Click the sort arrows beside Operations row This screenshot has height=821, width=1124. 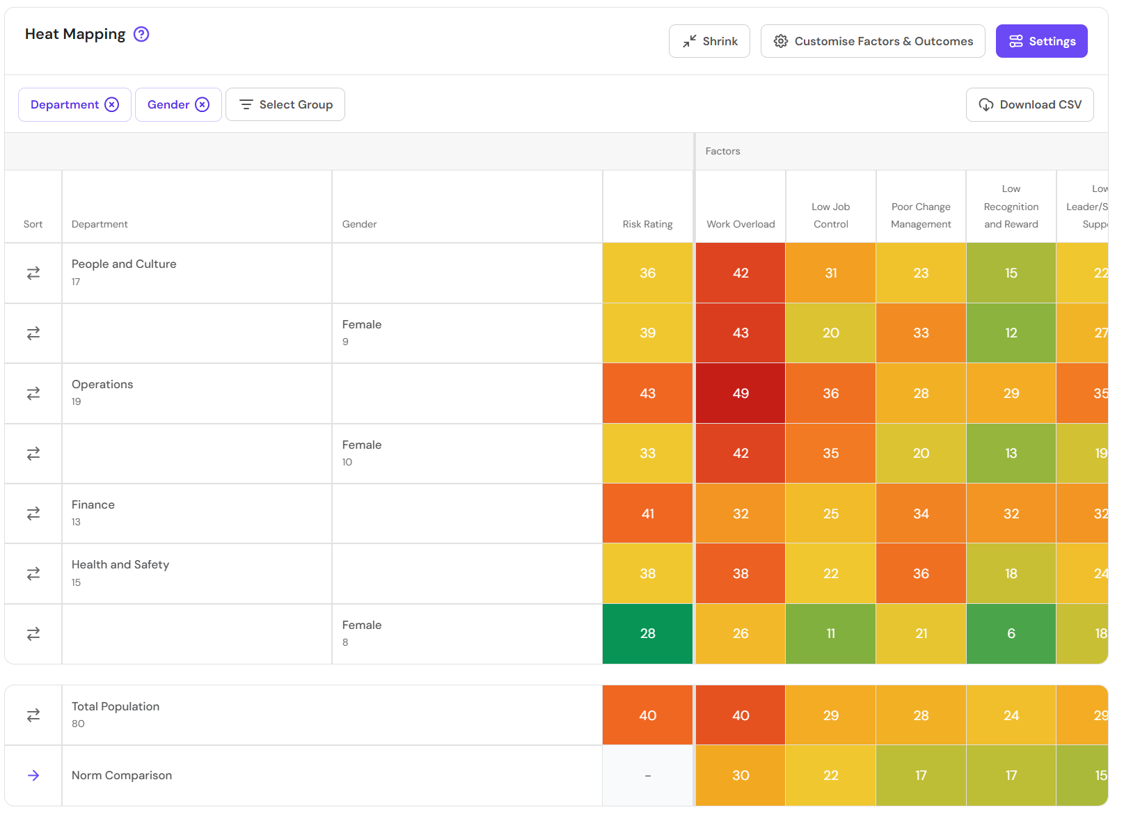tap(33, 393)
